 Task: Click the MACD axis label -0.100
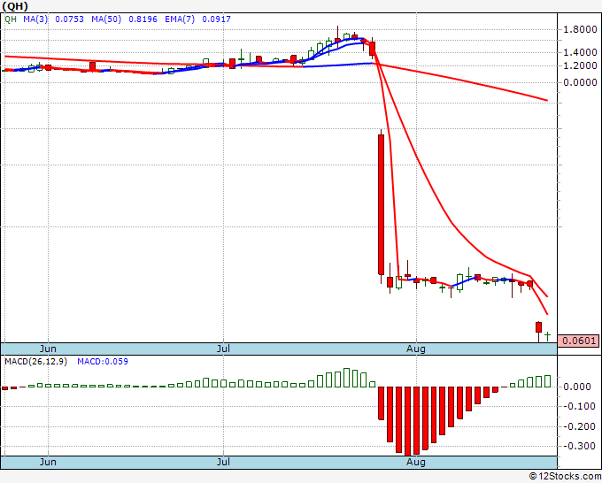pos(578,406)
